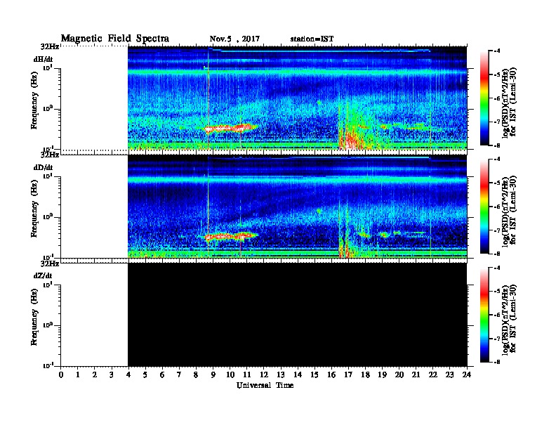Click the color bar beside the dZ/dt panel
The height and width of the screenshot is (430, 556).
pyautogui.click(x=484, y=315)
